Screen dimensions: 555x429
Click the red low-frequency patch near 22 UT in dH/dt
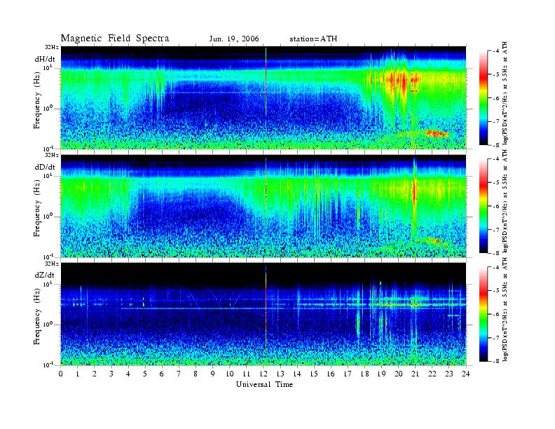pyautogui.click(x=437, y=133)
